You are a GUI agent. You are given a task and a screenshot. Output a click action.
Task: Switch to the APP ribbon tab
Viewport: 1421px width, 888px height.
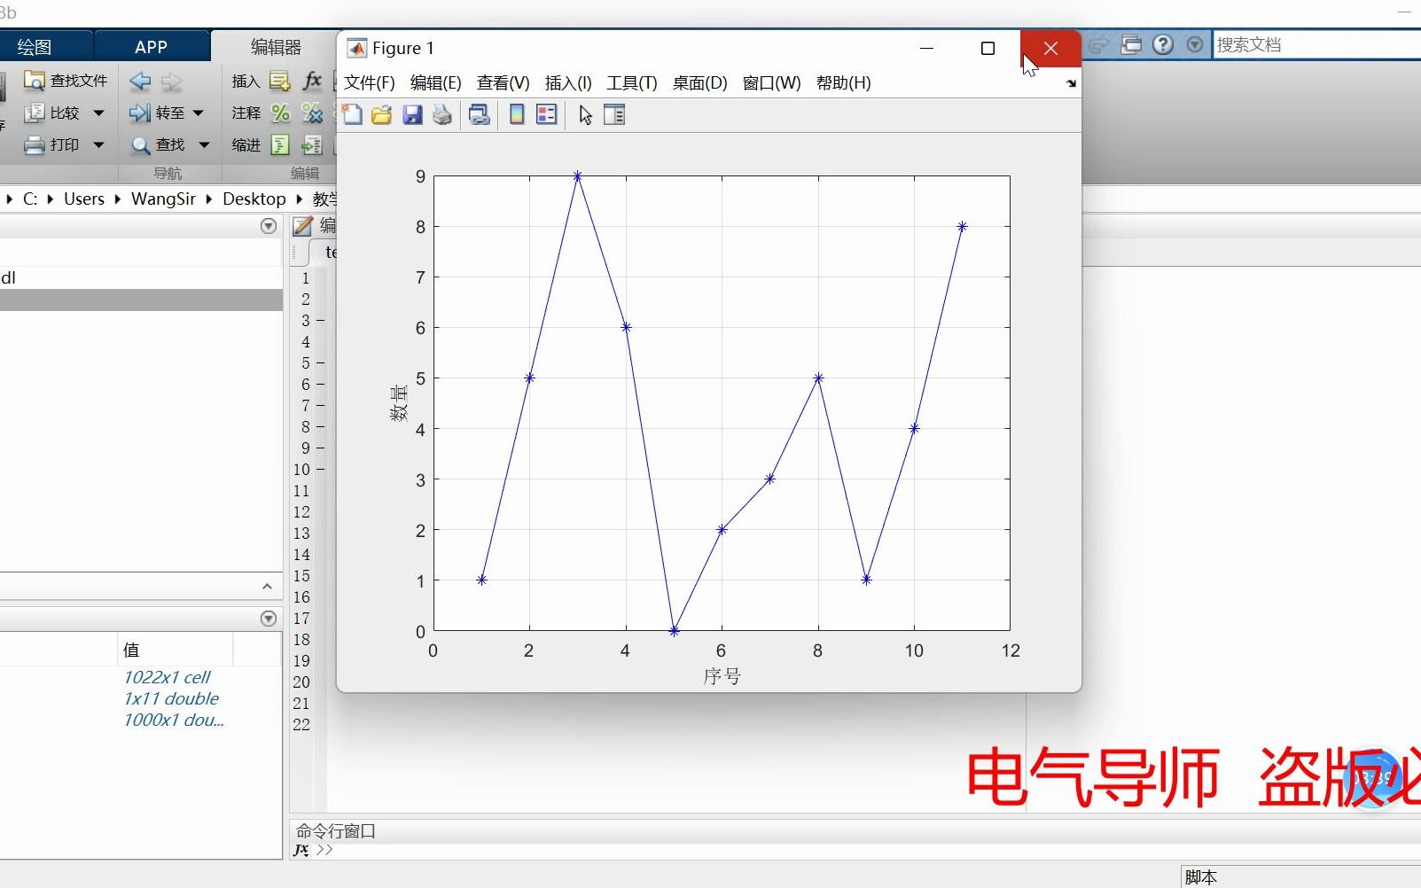151,47
